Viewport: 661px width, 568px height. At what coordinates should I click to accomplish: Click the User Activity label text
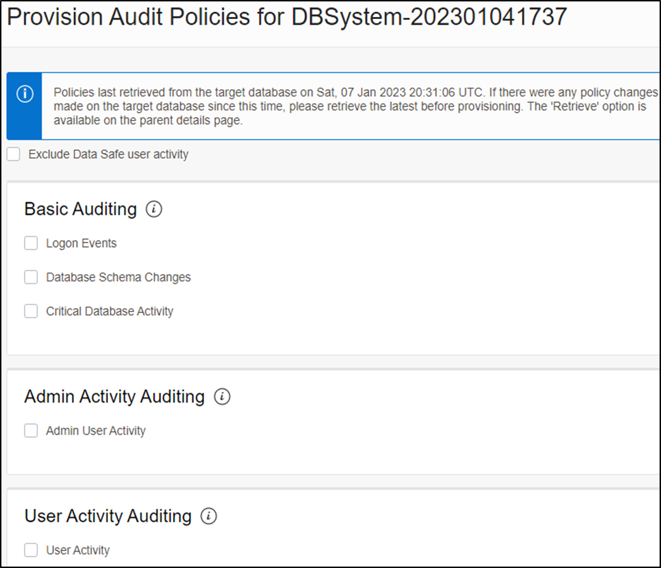point(78,550)
